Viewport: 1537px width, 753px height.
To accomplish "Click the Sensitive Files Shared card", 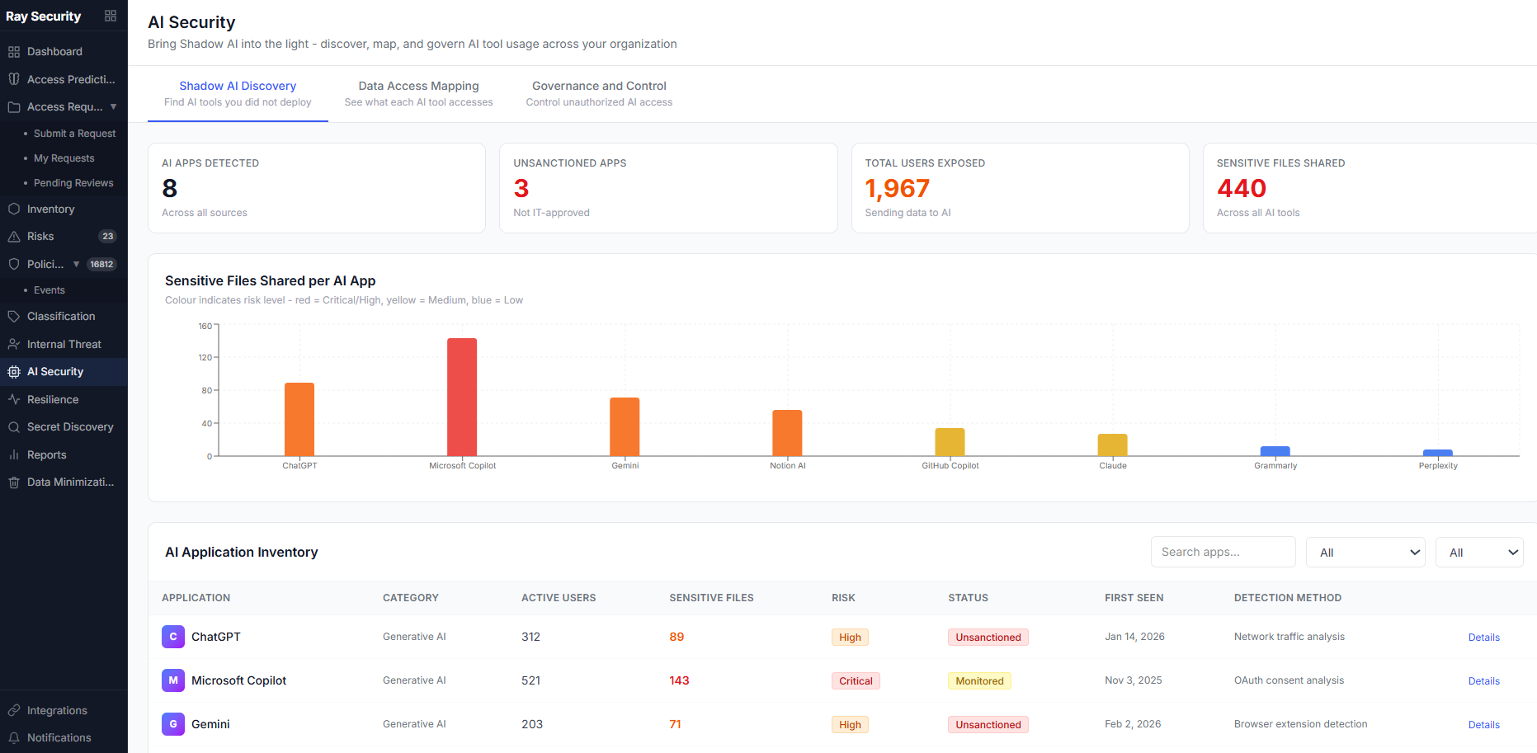I will [x=1370, y=188].
